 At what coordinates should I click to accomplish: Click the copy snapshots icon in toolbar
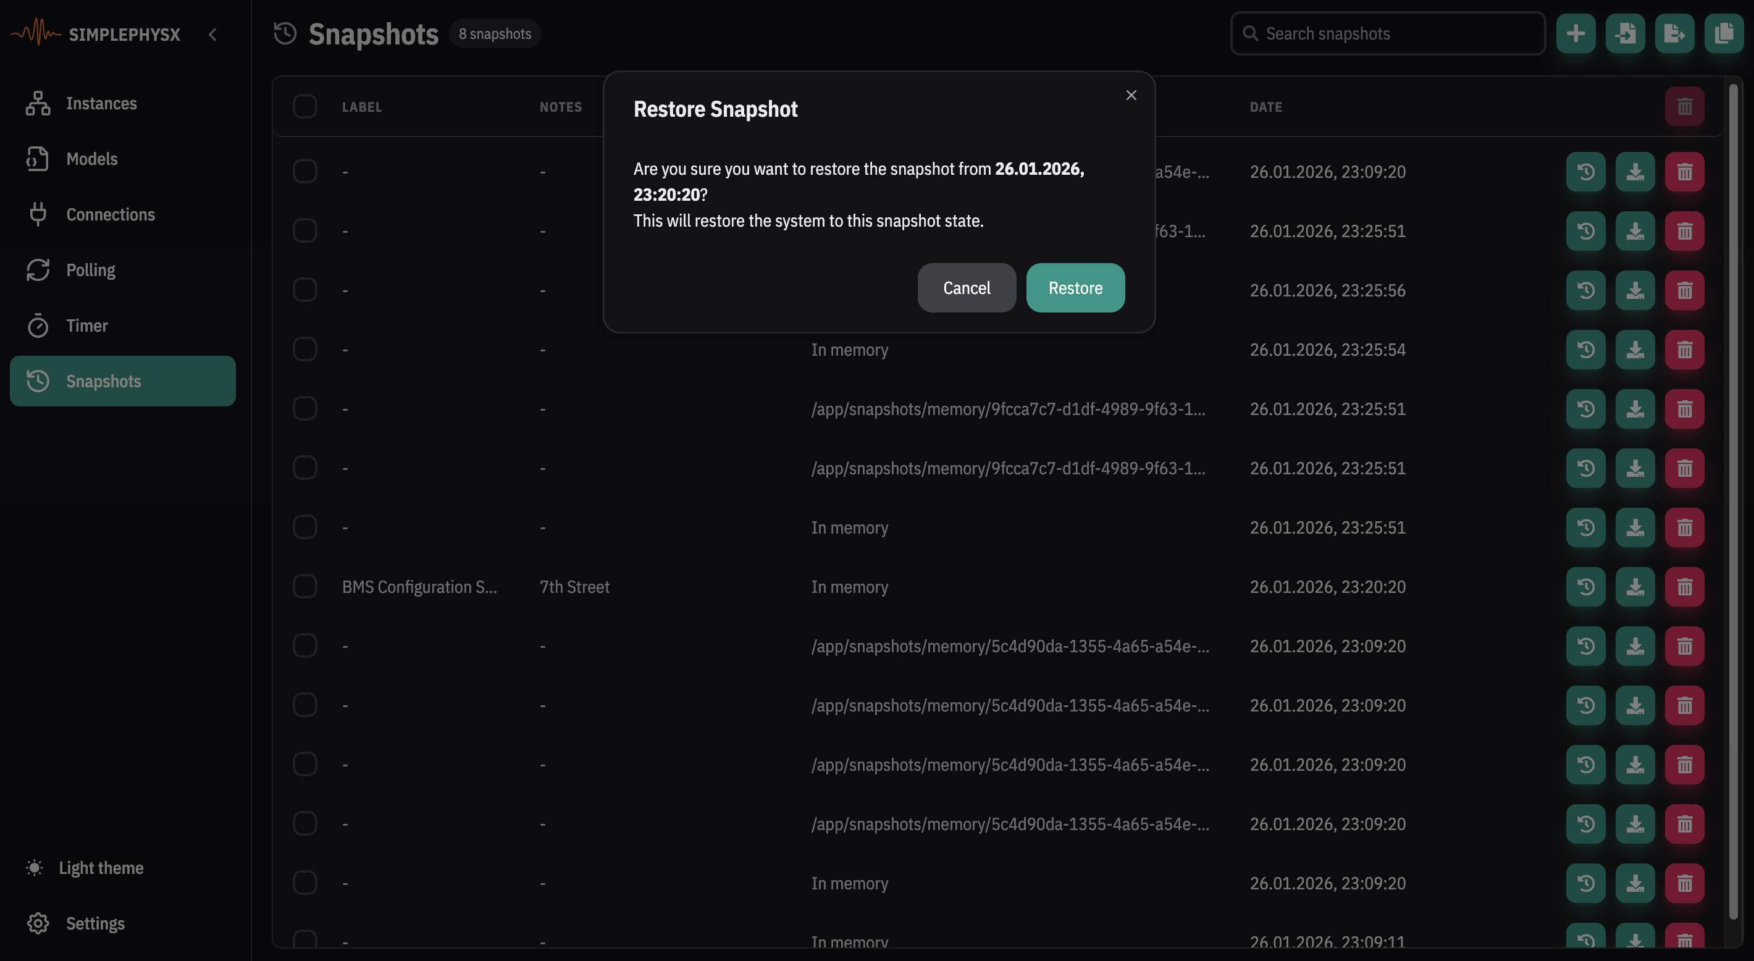(1723, 33)
